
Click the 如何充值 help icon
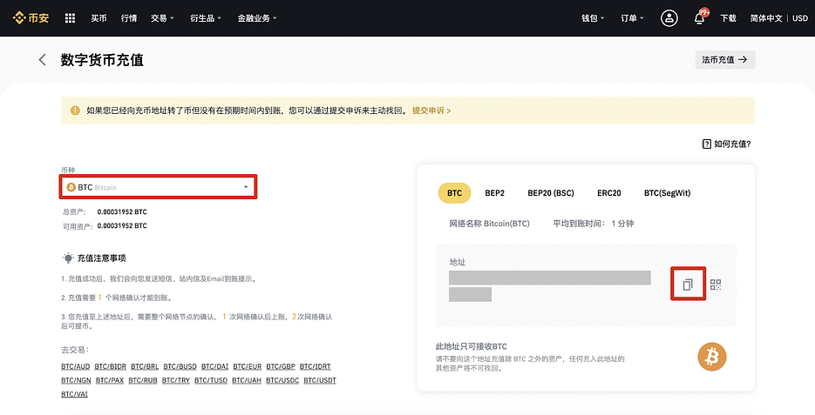[x=706, y=144]
